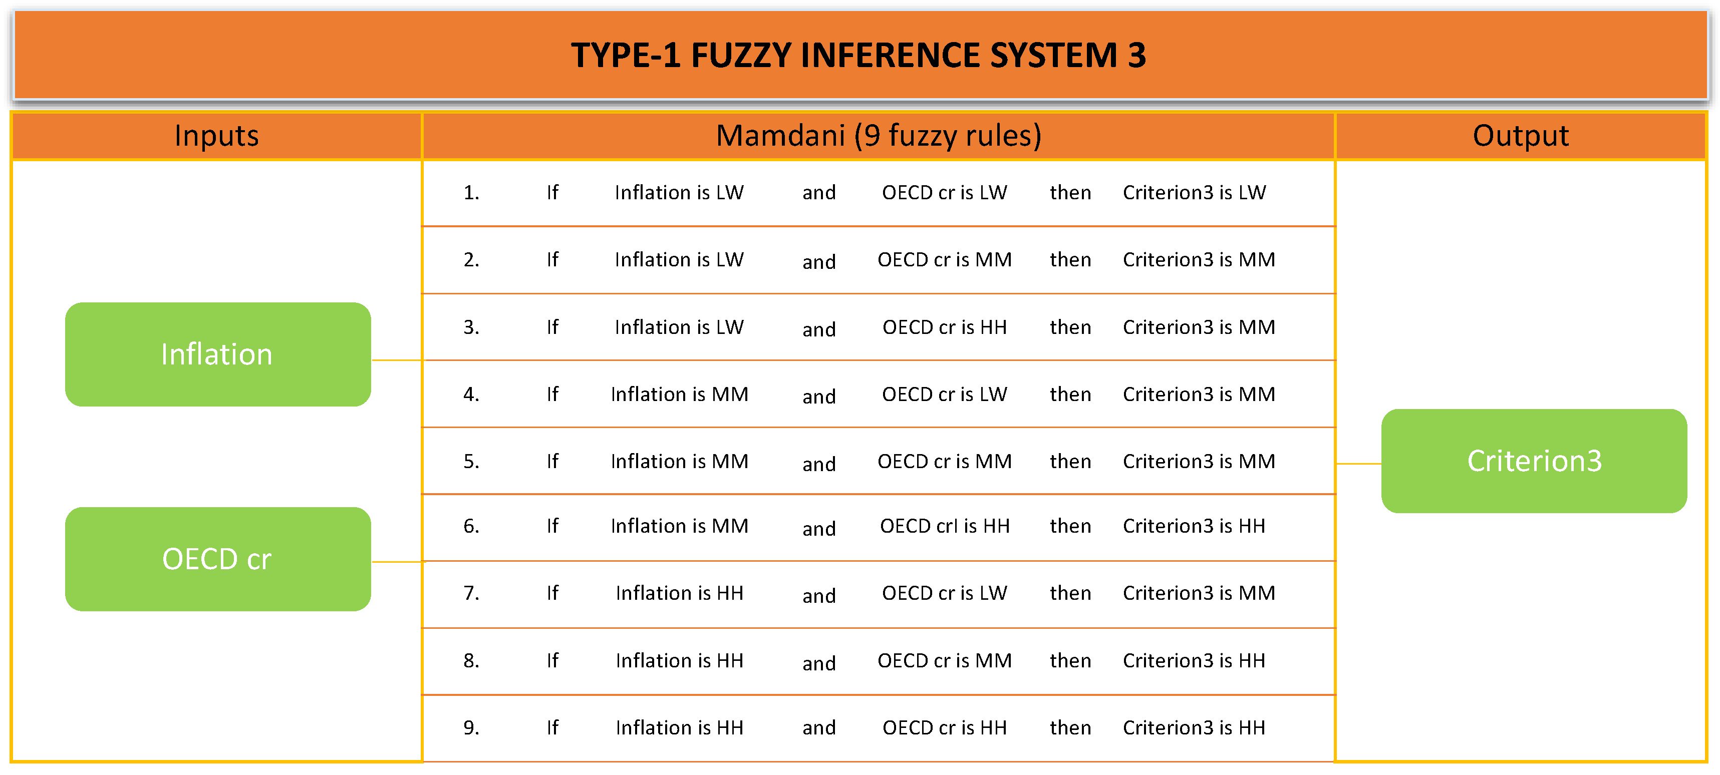Select the Output column header

click(x=1520, y=136)
